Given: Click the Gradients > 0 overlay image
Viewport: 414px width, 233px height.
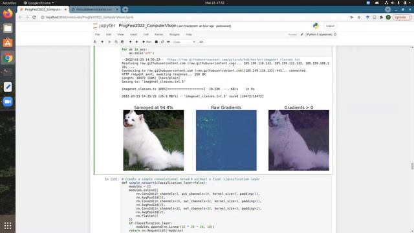Looking at the screenshot, I should tap(299, 140).
